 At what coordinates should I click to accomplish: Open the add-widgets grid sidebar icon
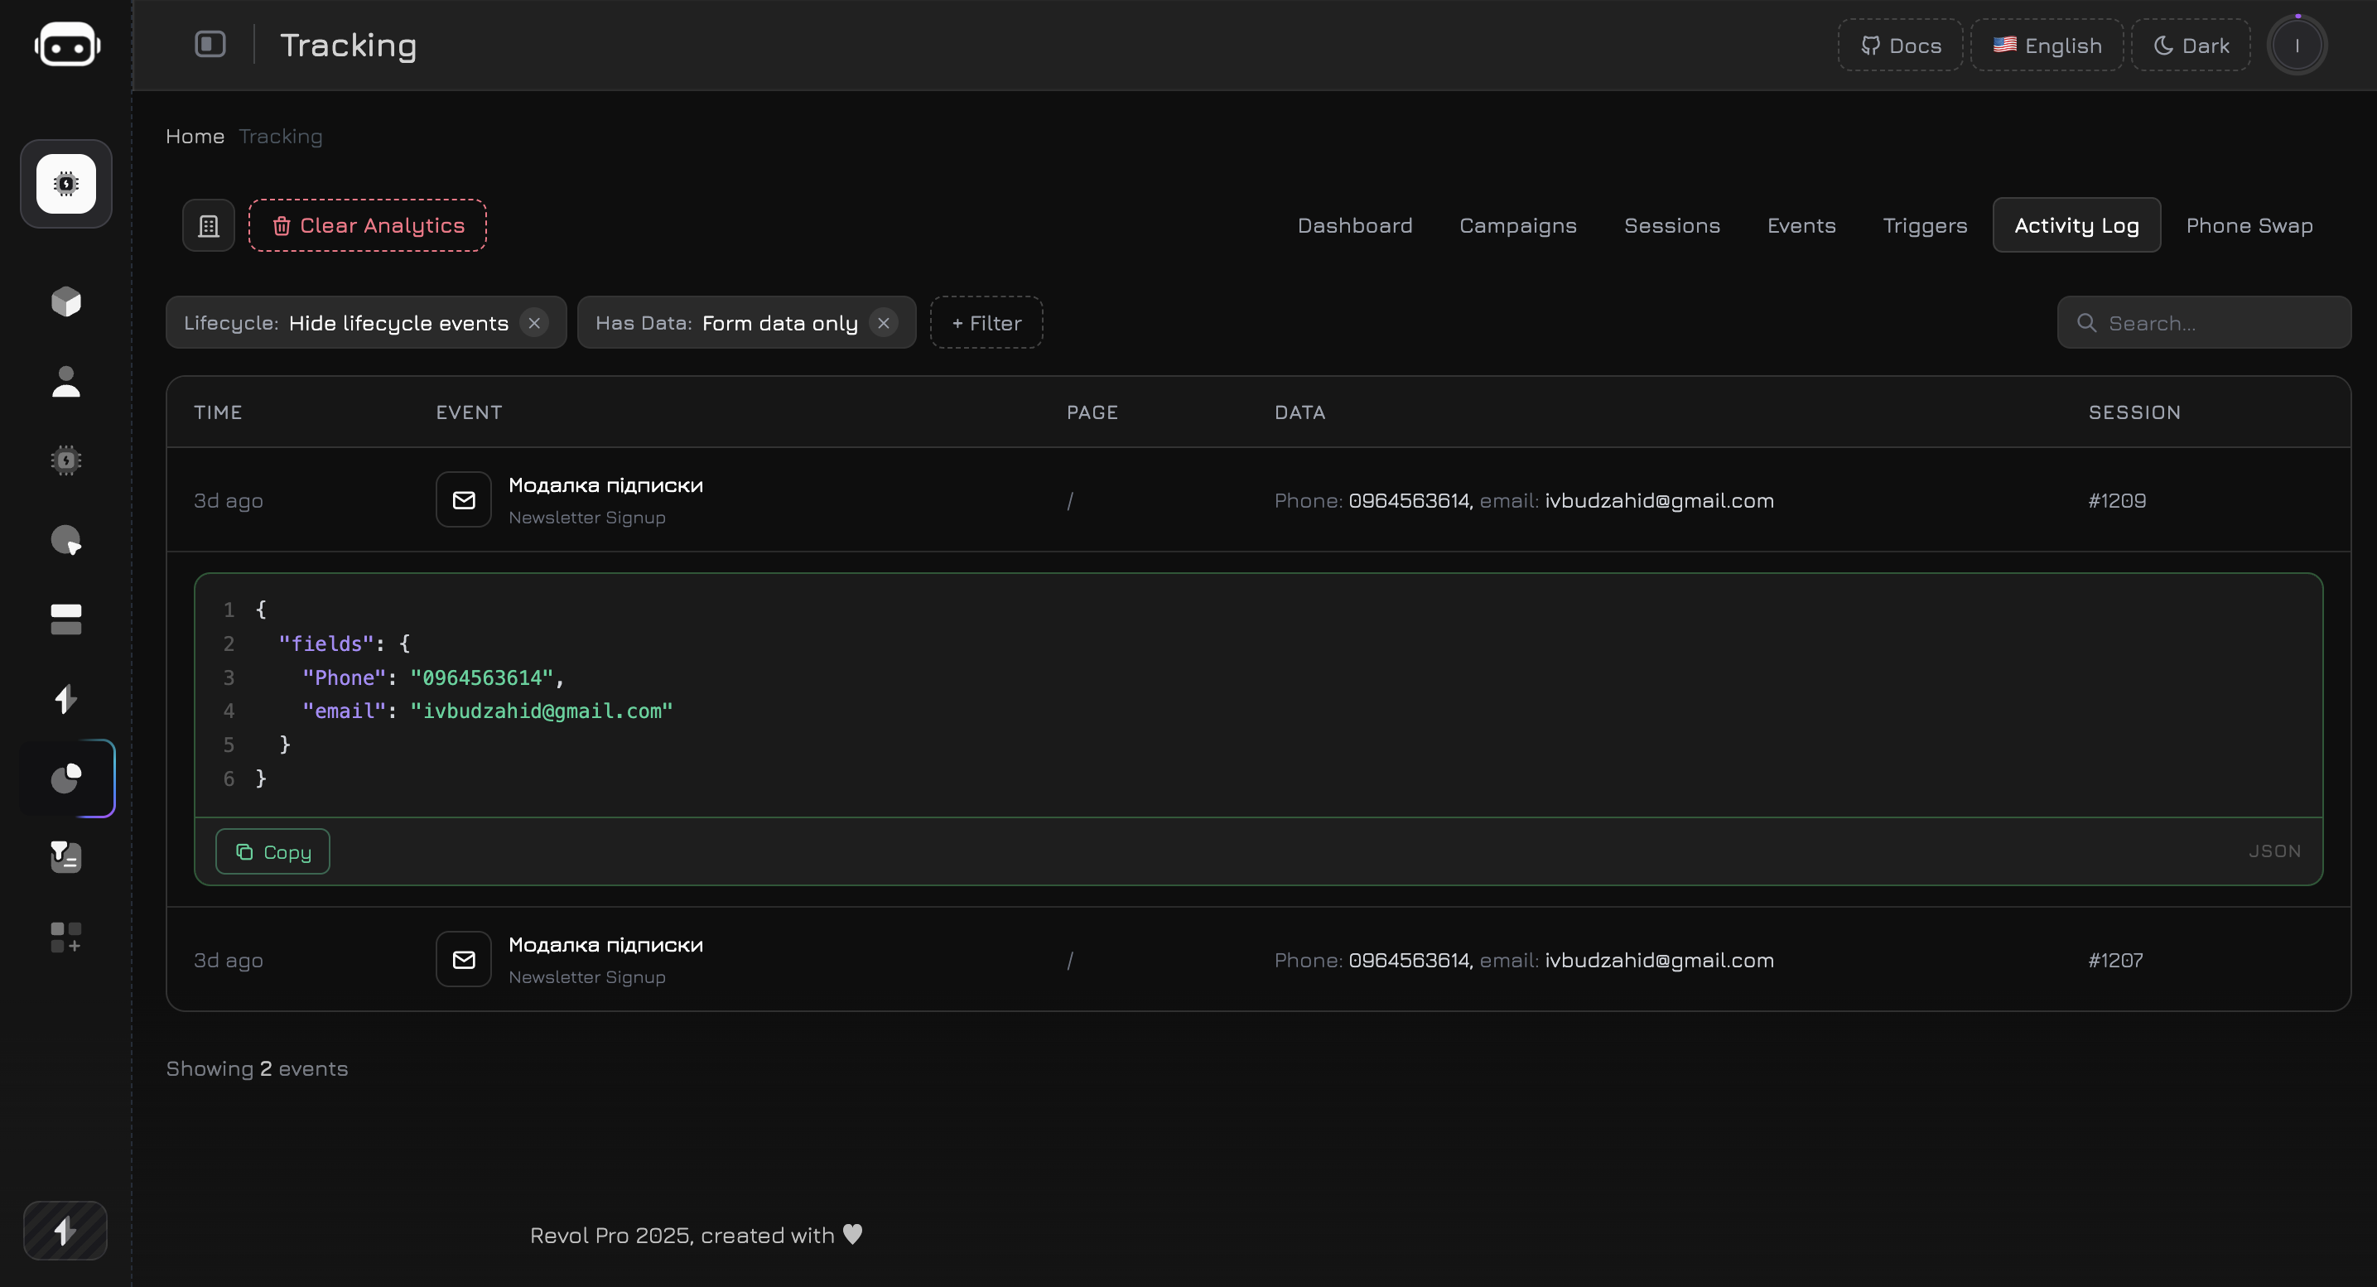pos(66,937)
